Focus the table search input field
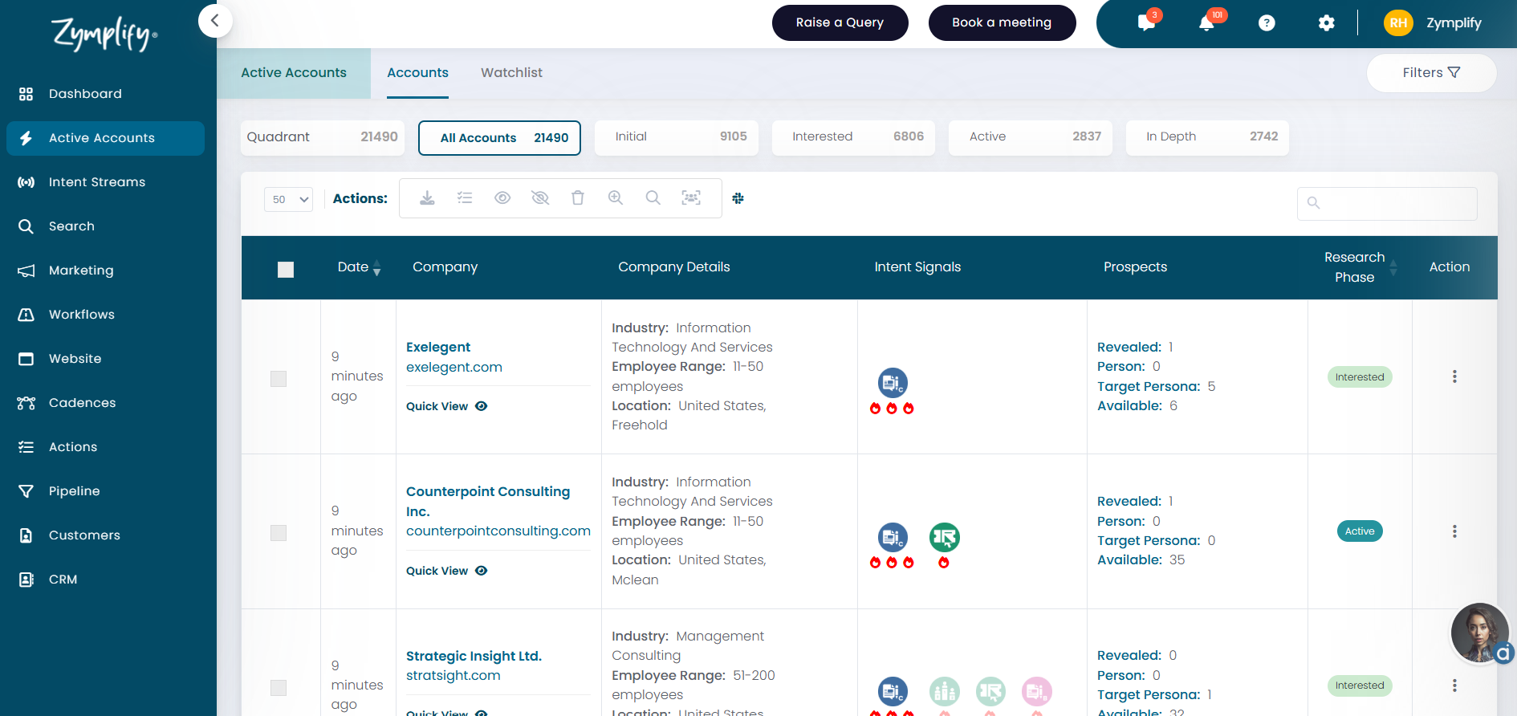This screenshot has height=716, width=1517. [x=1387, y=203]
